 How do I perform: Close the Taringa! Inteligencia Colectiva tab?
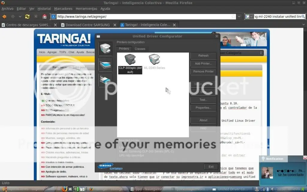coord(174,25)
